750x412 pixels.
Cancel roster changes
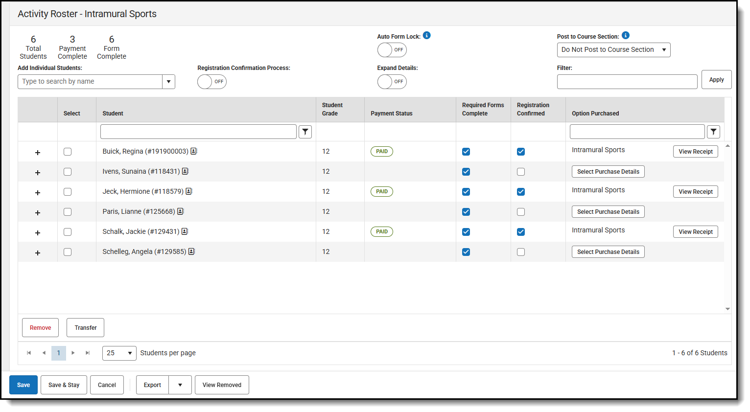[107, 385]
